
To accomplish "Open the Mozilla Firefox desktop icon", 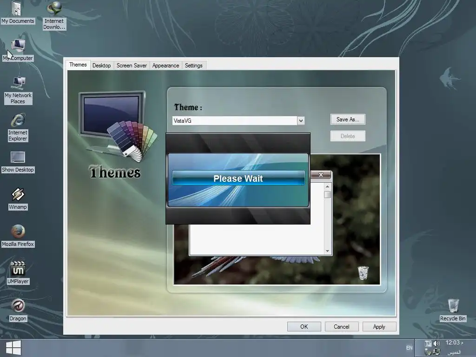I will [x=18, y=236].
